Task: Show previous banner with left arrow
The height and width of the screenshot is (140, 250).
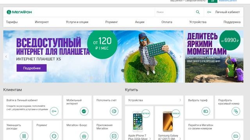Action: (6, 56)
